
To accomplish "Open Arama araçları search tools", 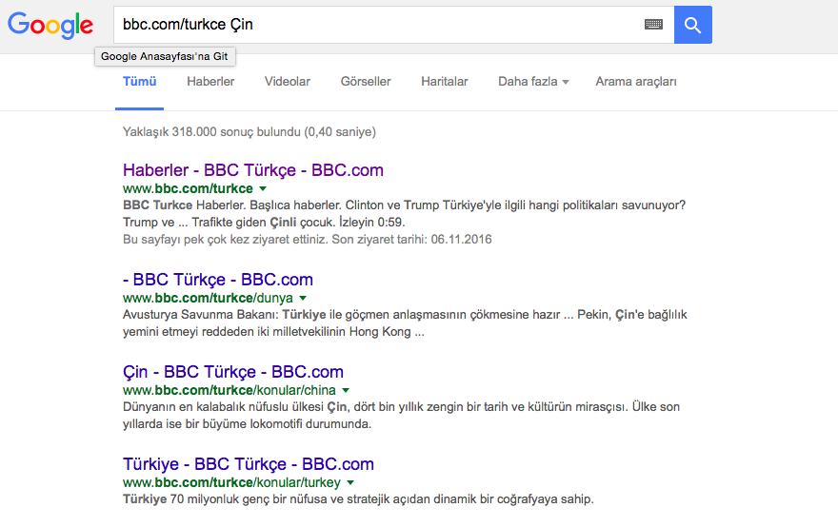I will 636,81.
